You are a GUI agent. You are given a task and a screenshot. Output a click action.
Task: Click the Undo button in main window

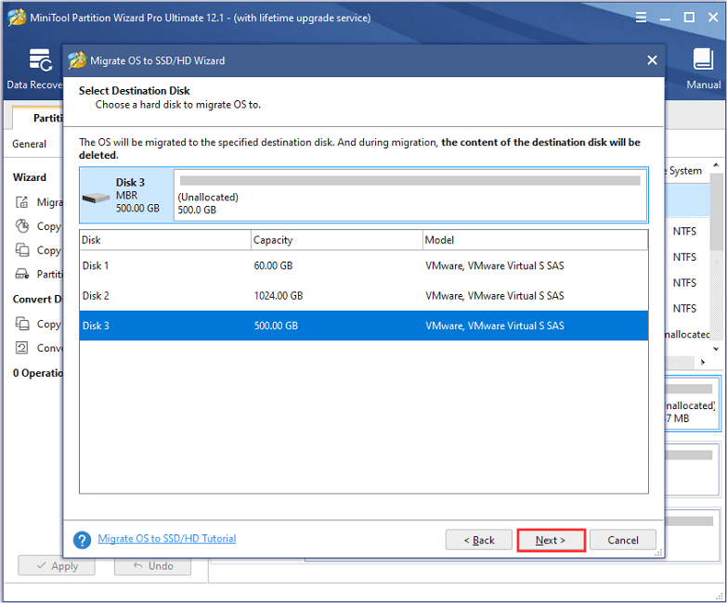click(x=153, y=566)
